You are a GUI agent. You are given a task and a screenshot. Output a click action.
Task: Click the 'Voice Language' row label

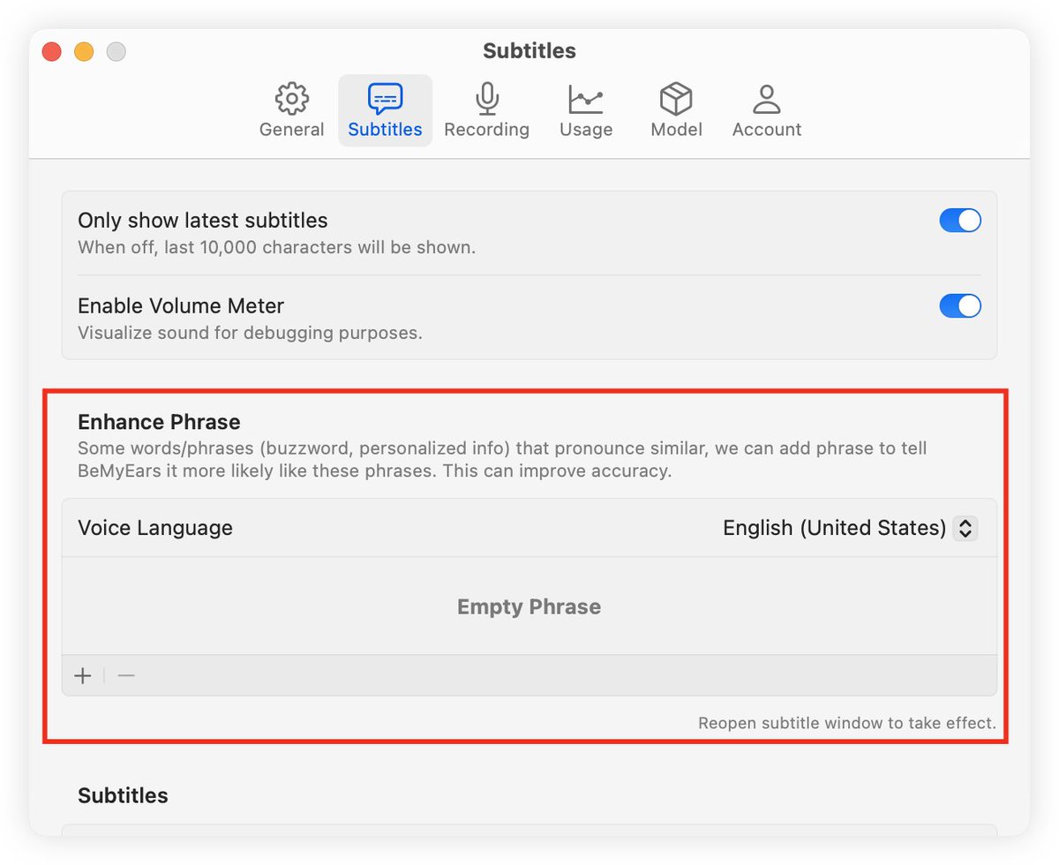pyautogui.click(x=155, y=528)
